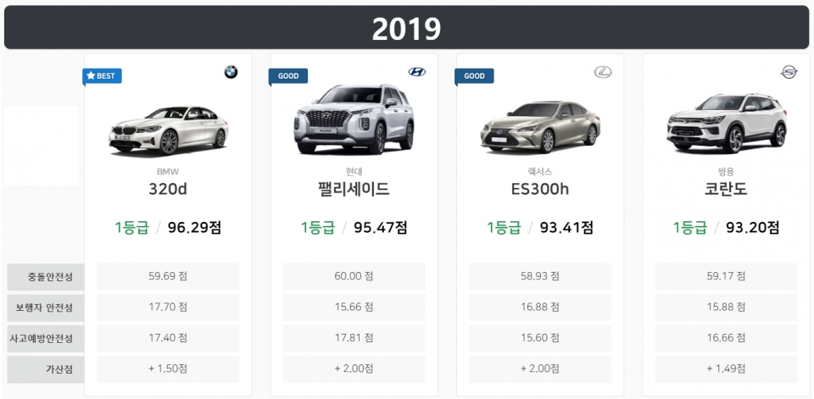Select the 사고예방안전성 row label
Image resolution: width=814 pixels, height=399 pixels.
46,339
